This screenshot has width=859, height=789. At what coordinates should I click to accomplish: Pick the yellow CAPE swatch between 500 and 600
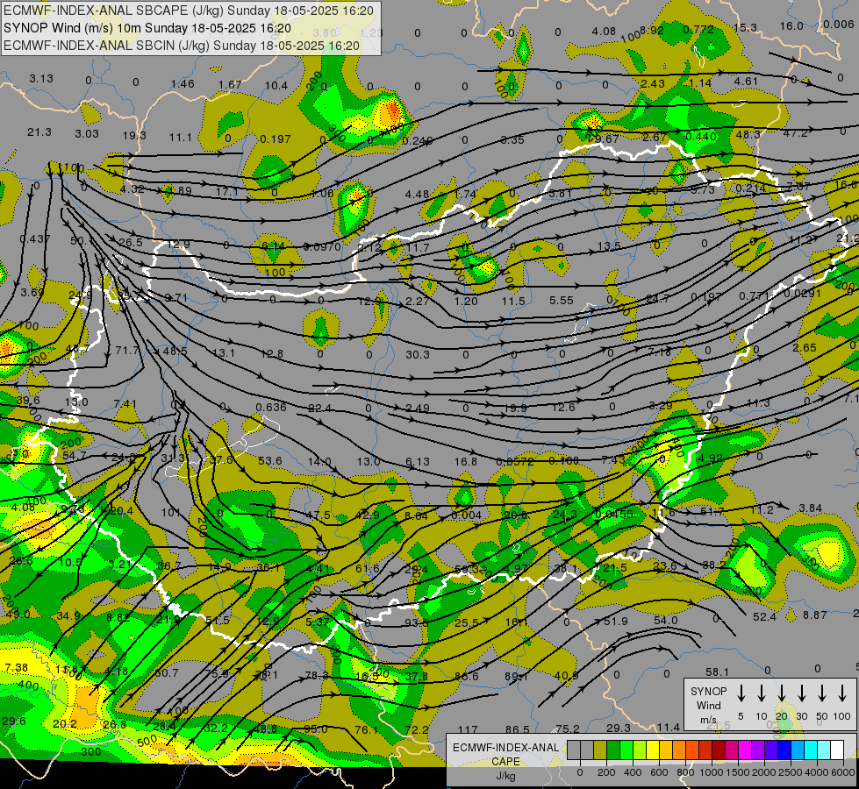pyautogui.click(x=653, y=750)
